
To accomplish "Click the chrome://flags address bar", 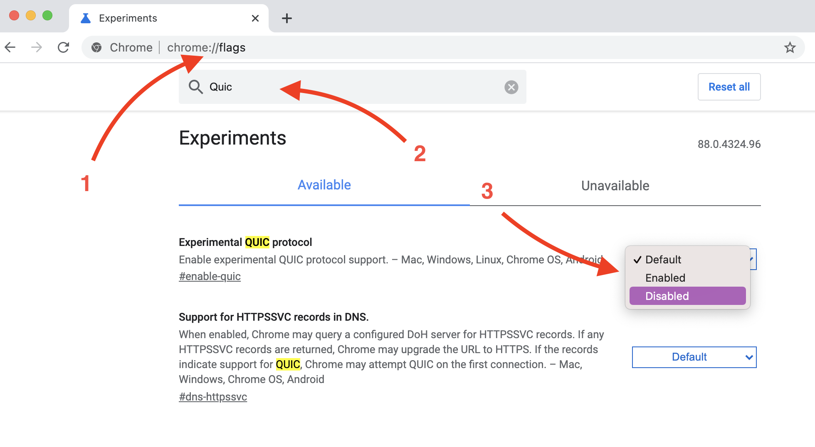I will [x=443, y=47].
